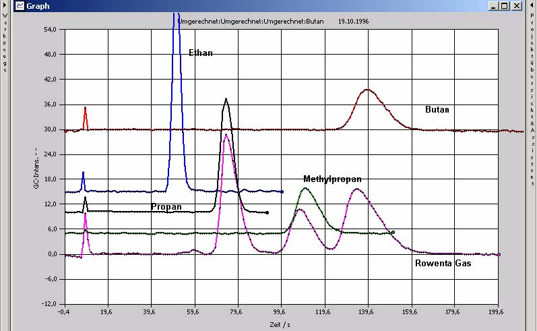The width and height of the screenshot is (537, 331).
Task: Click the Propan curve label
Action: 166,206
